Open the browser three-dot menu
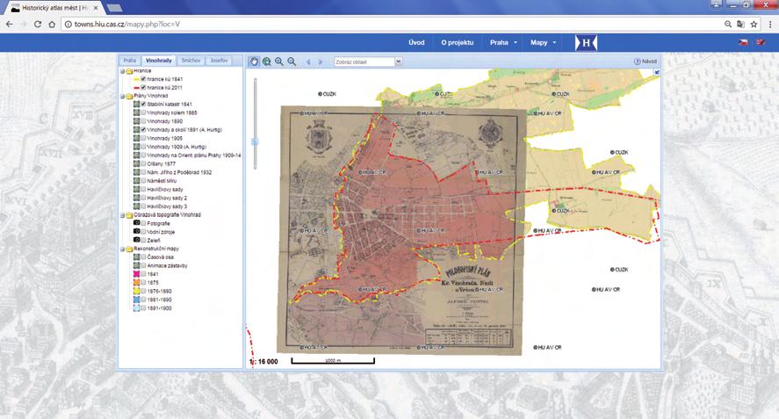This screenshot has width=779, height=419. (770, 24)
